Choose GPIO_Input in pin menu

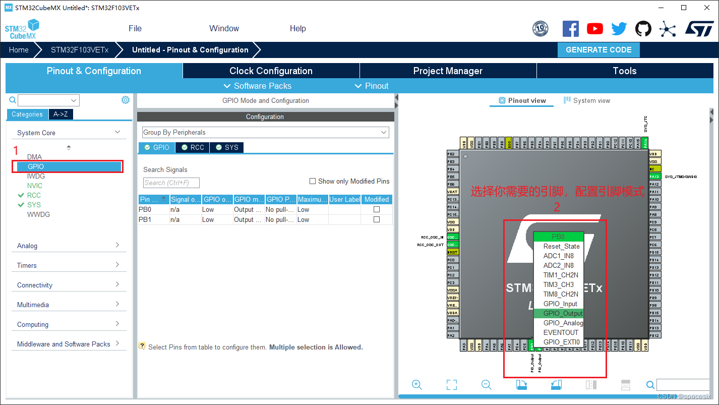coord(559,304)
